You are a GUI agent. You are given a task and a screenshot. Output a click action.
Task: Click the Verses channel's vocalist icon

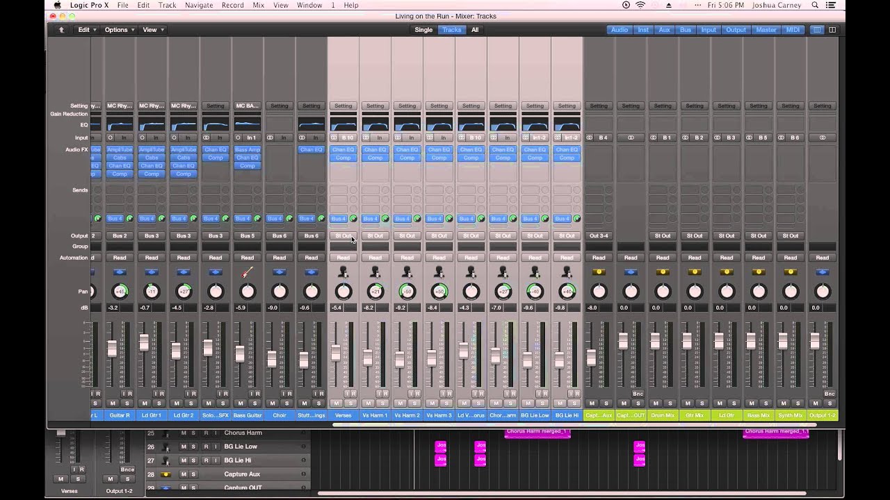click(x=343, y=272)
